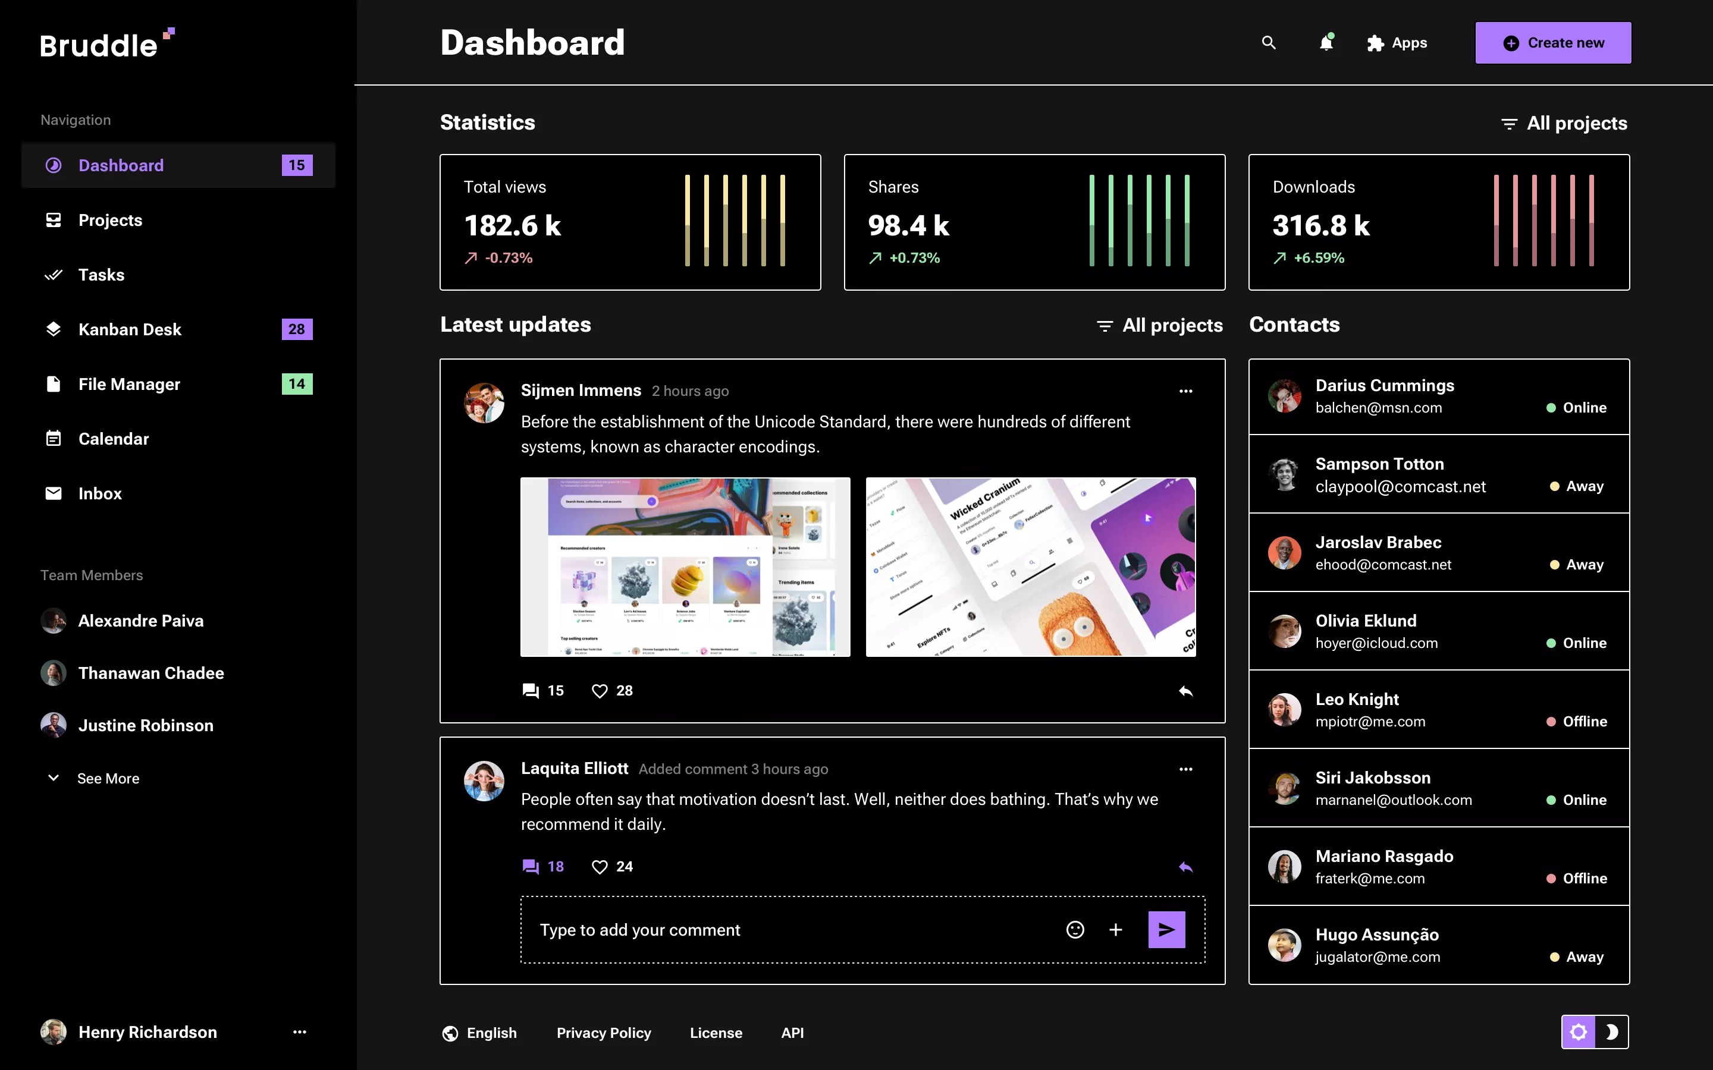Like Laquita Elliott's post with the heart
This screenshot has height=1070, width=1713.
600,866
